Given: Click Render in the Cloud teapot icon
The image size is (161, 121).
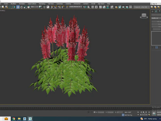Looking at the screenshot, I should pos(127,7).
